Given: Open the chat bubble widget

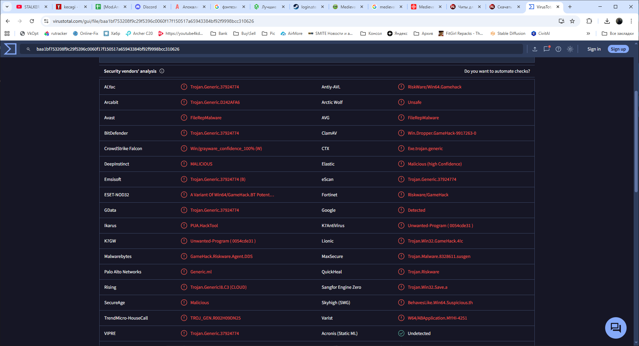Looking at the screenshot, I should 616,328.
